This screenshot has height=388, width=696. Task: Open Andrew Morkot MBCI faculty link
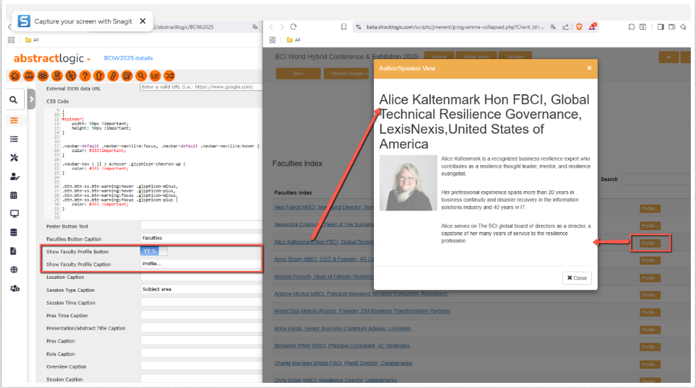point(361,294)
